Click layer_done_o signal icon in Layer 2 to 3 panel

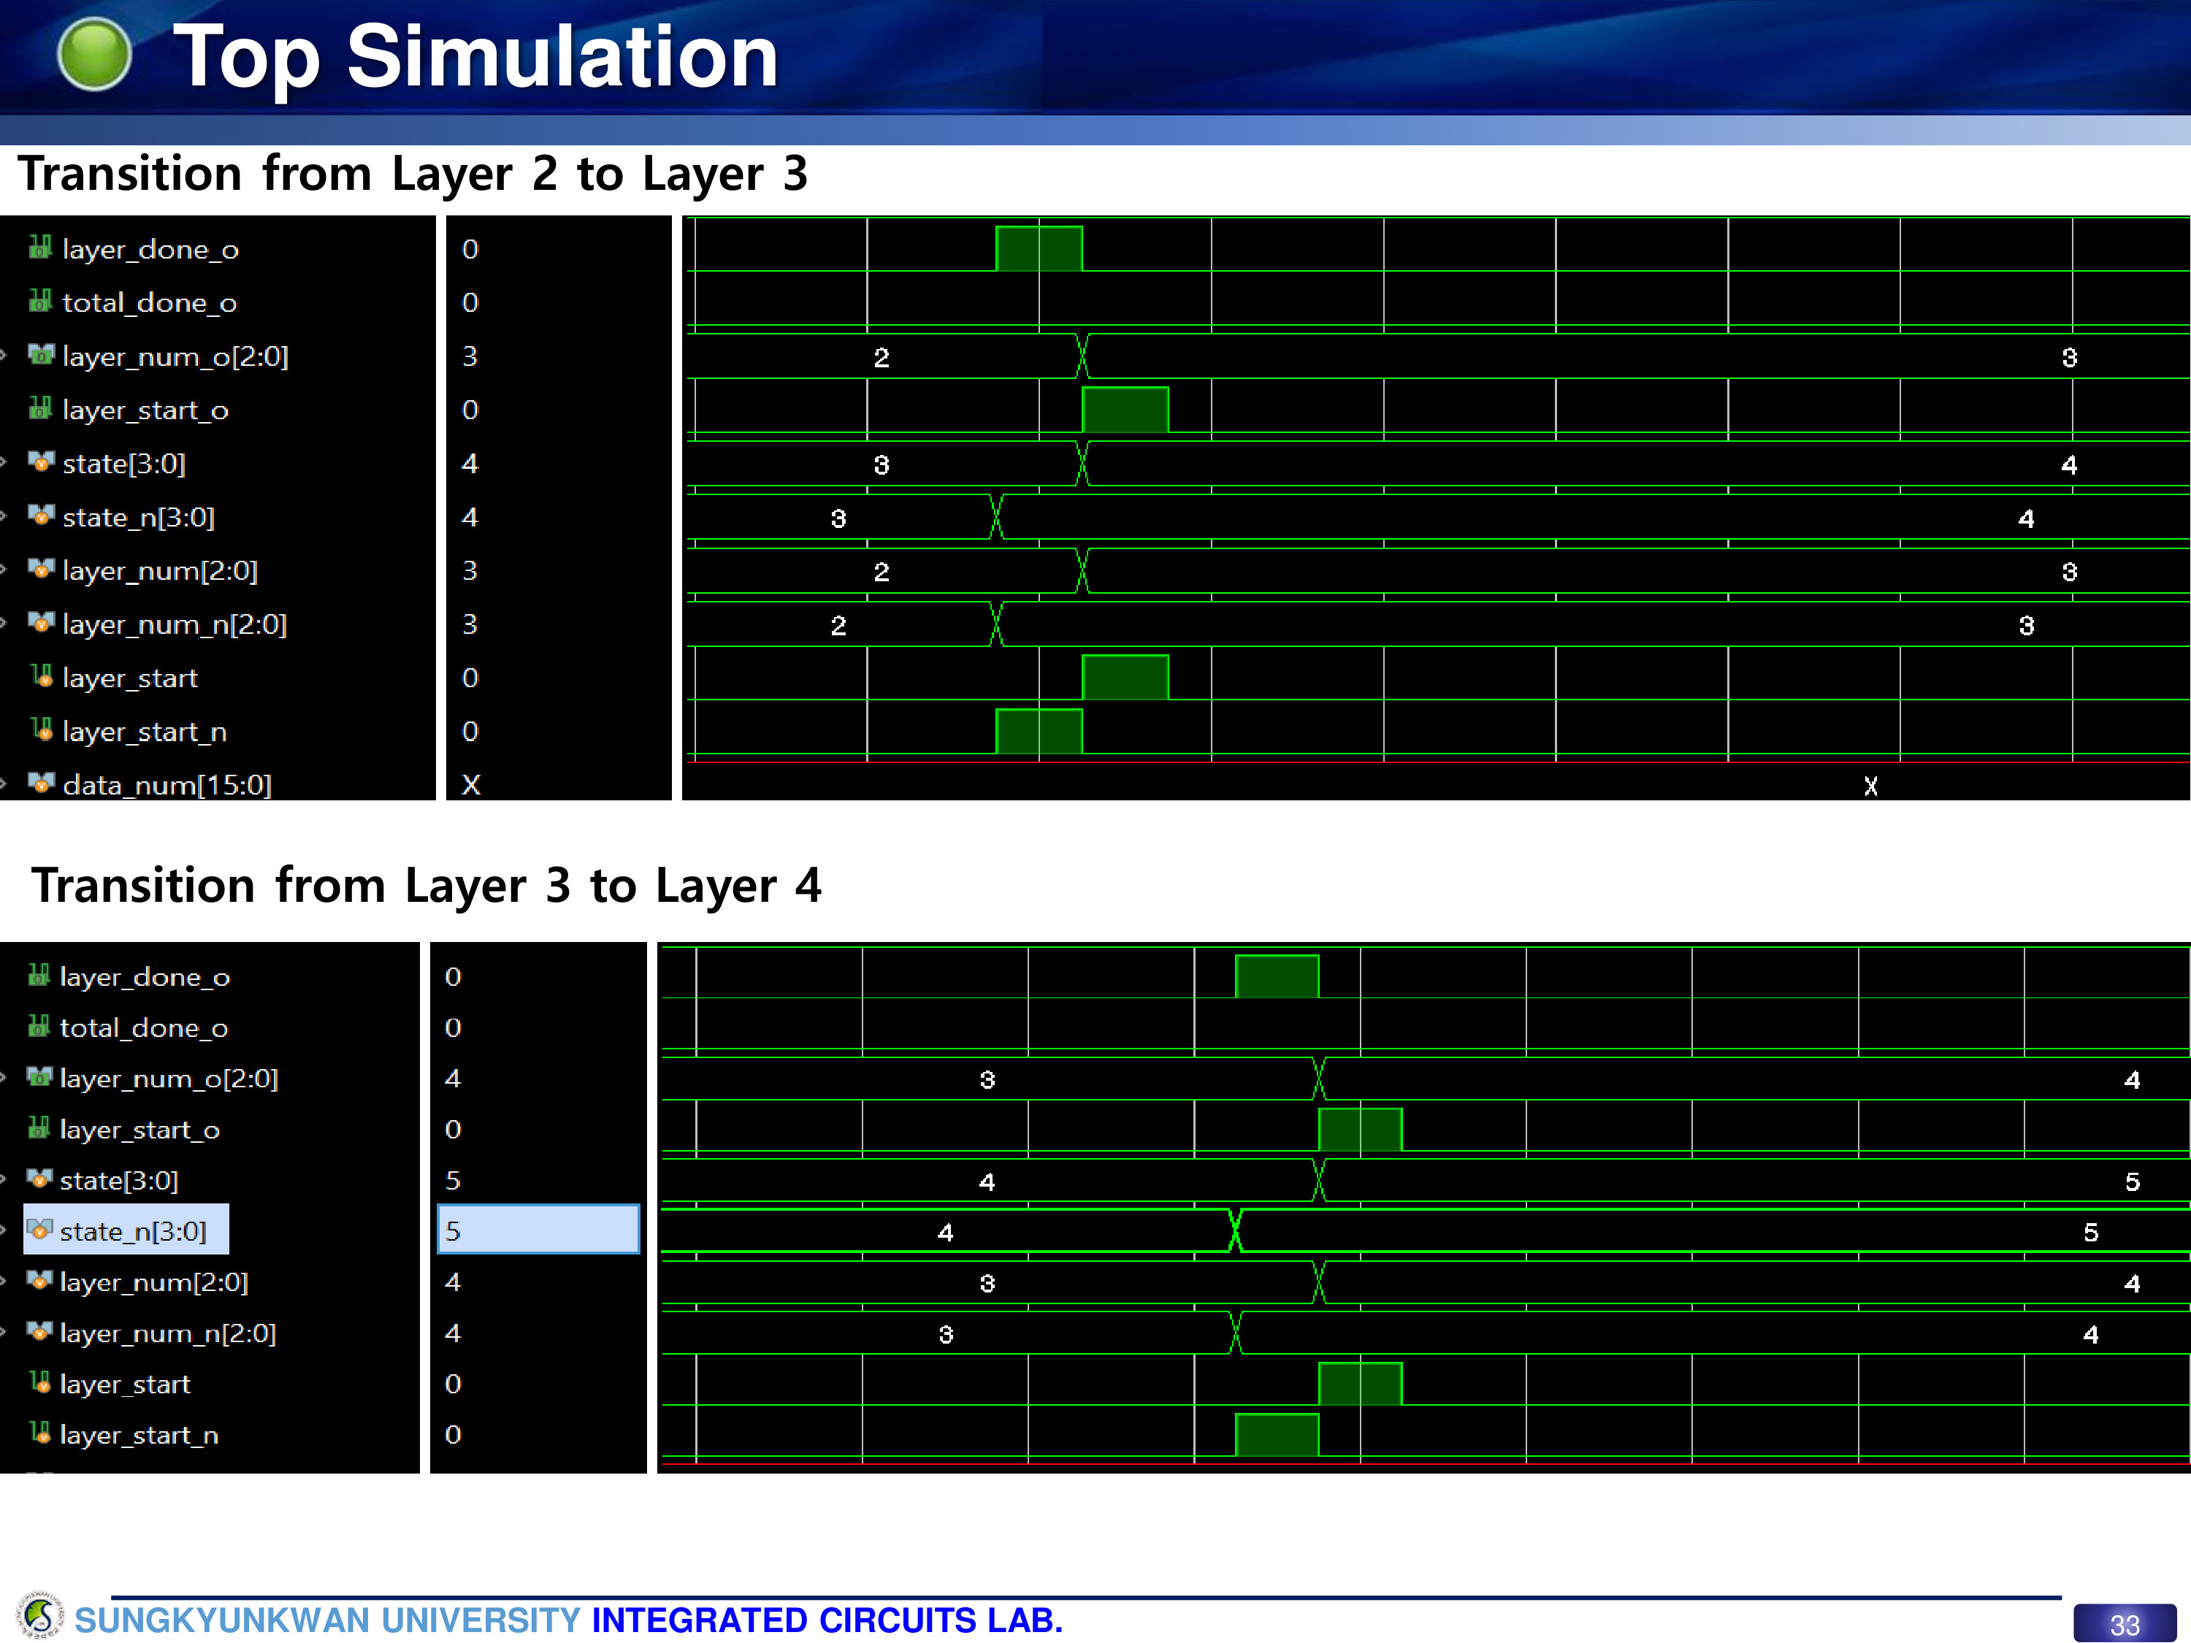point(39,247)
